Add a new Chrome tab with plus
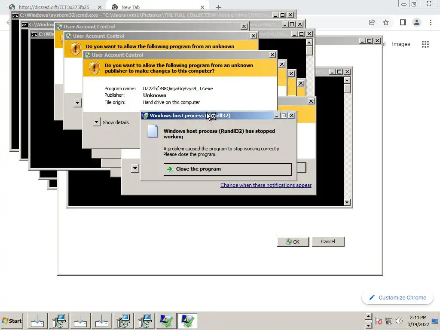 219,7
